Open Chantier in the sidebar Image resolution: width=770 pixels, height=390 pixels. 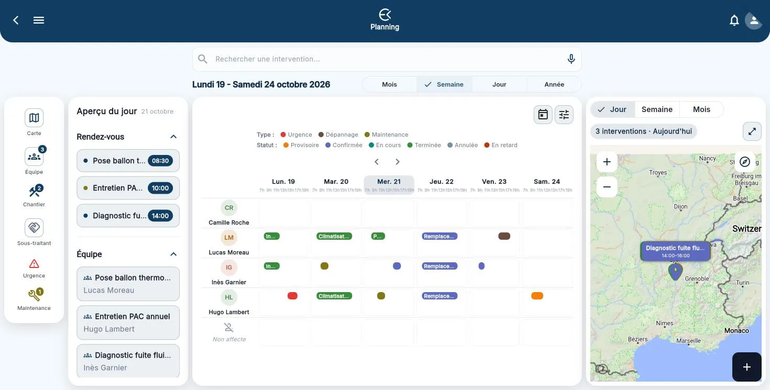34,196
